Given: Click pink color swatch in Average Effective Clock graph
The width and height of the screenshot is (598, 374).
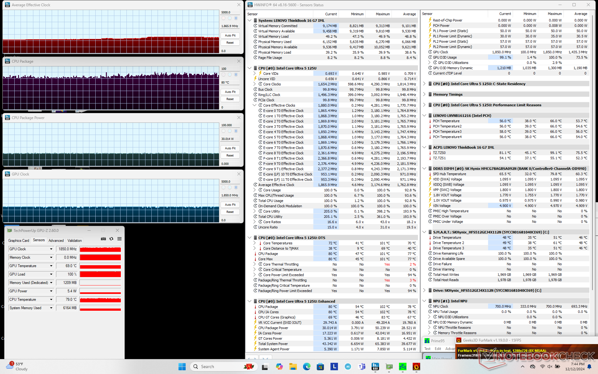Looking at the screenshot, I should 224,18.
